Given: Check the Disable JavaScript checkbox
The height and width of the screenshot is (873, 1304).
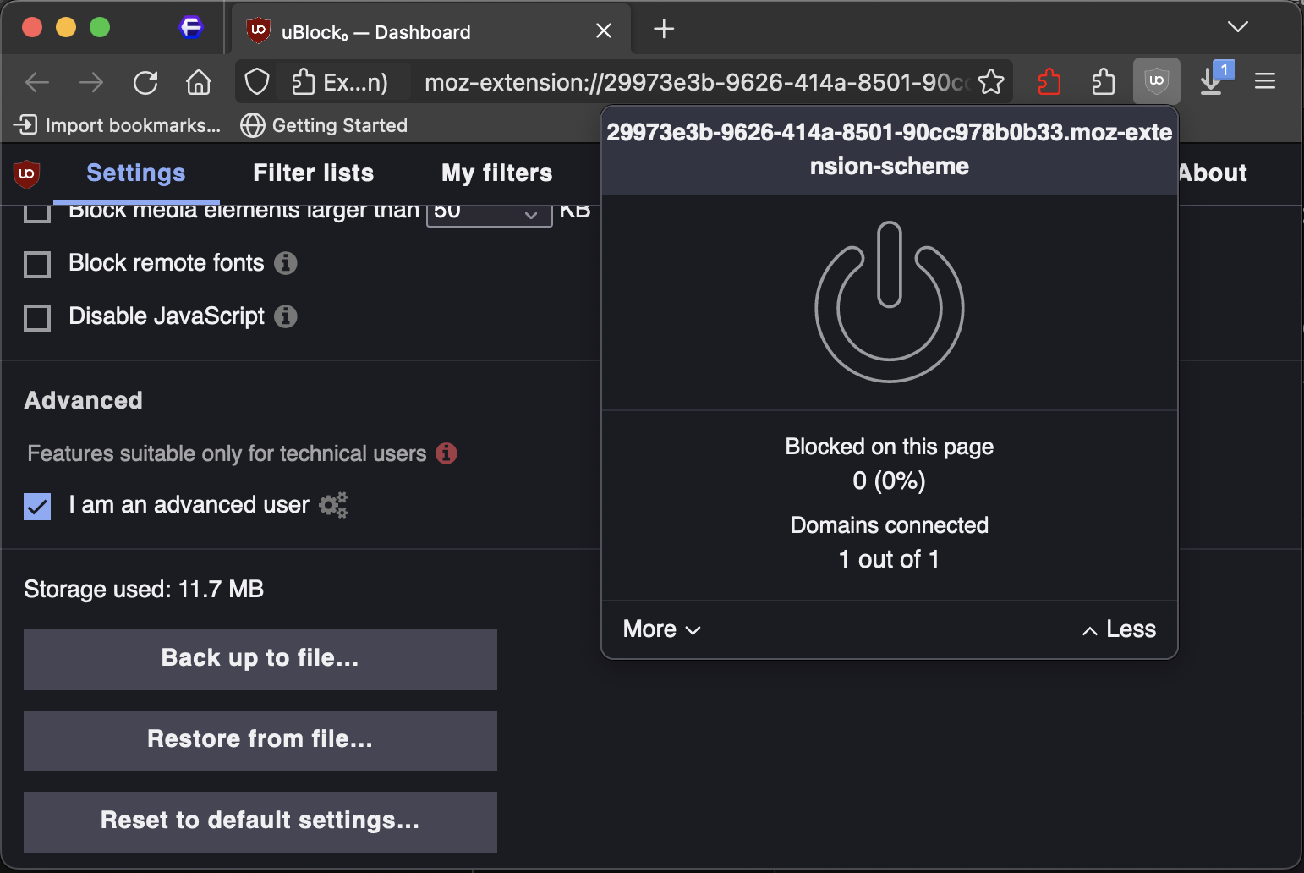Looking at the screenshot, I should pyautogui.click(x=37, y=317).
